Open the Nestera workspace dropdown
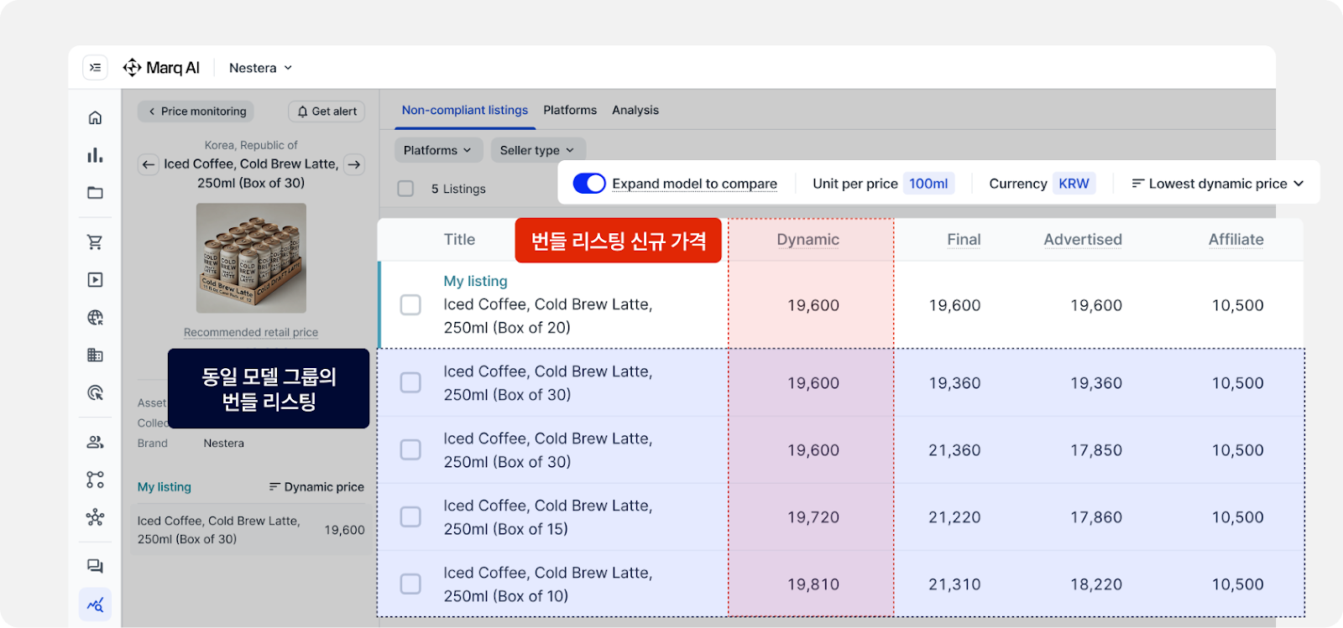This screenshot has height=628, width=1343. coord(260,68)
